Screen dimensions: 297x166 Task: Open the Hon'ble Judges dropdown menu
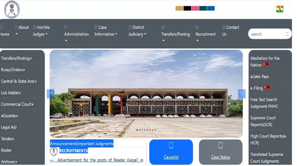click(x=41, y=31)
